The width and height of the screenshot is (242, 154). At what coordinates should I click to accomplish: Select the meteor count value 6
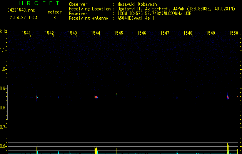(x=55, y=18)
